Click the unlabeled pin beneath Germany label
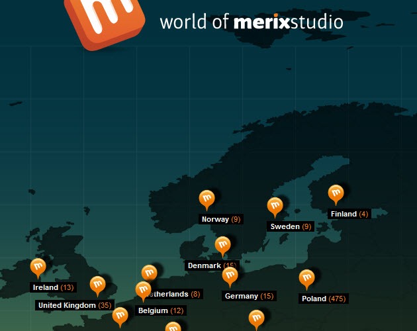The height and width of the screenshot is (331, 417). coord(256,320)
